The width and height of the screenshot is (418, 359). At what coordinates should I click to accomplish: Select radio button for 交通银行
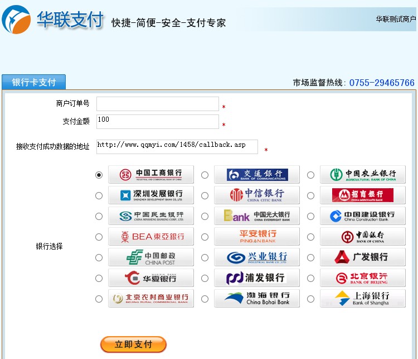(x=205, y=175)
